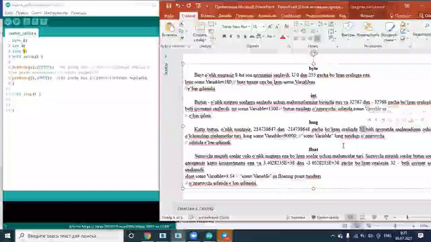Screen dimensions: 431x242
Task: Increase the font size with the larger A
Action: click(270, 27)
